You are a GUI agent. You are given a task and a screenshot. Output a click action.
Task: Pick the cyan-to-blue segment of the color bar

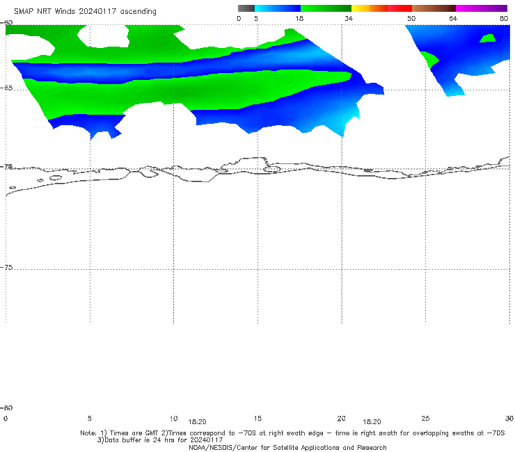278,8
